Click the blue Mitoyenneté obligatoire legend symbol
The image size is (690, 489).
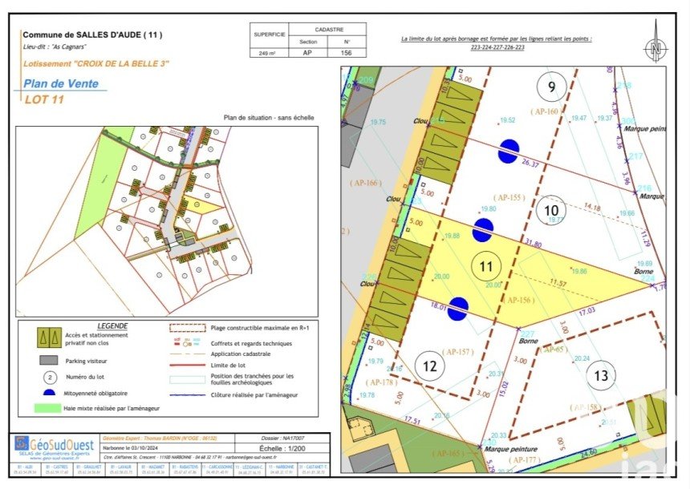[x=49, y=392]
